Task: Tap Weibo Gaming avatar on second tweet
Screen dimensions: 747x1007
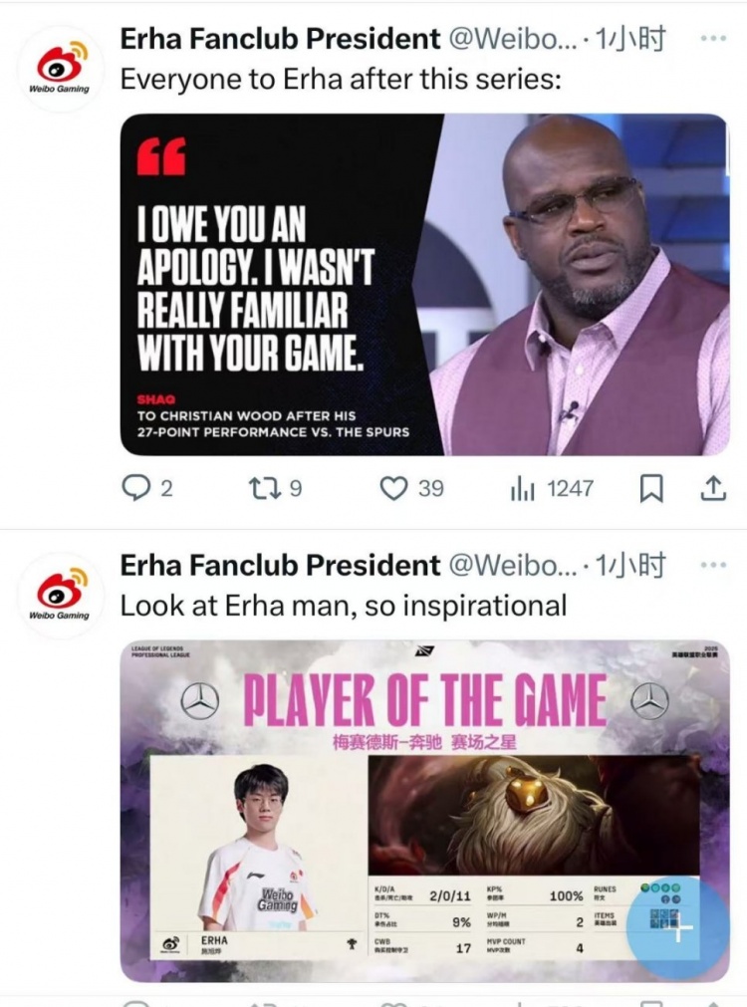Action: [x=59, y=596]
